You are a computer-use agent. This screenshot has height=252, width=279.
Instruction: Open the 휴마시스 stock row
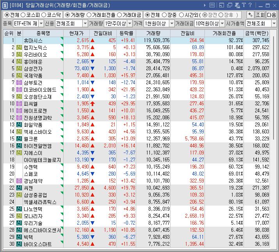click(x=136, y=40)
